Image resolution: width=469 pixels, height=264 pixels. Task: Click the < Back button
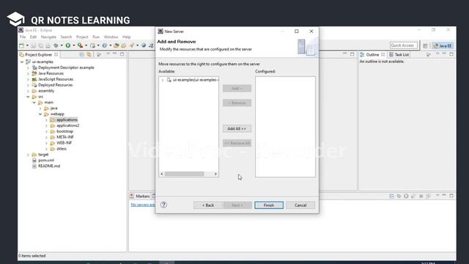coord(208,205)
